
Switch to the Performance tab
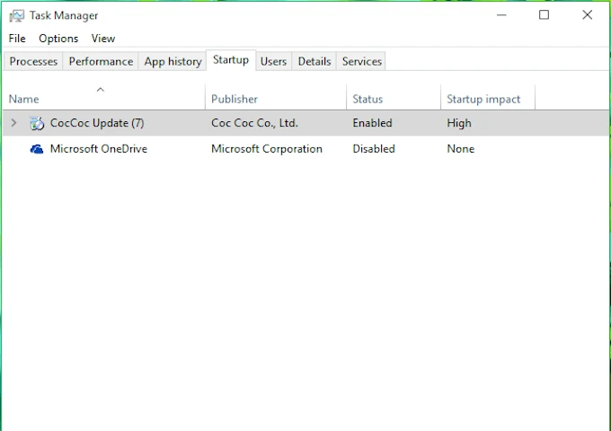tap(101, 62)
